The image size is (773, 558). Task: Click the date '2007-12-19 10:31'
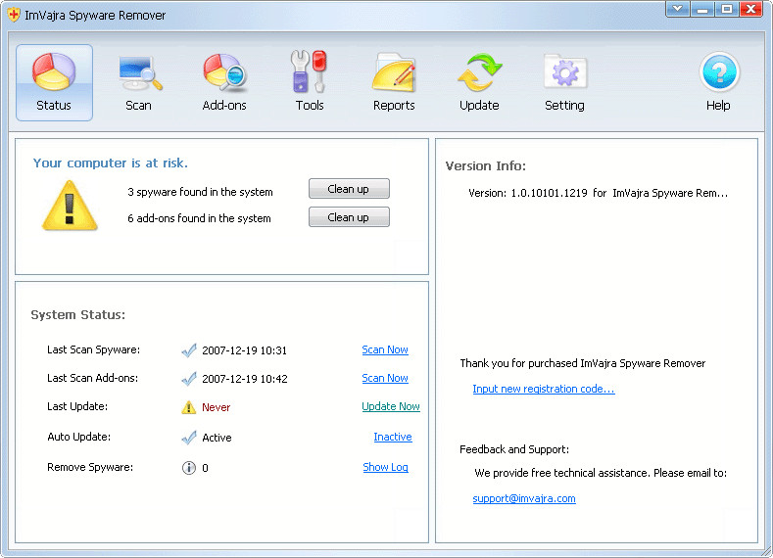[x=245, y=350]
